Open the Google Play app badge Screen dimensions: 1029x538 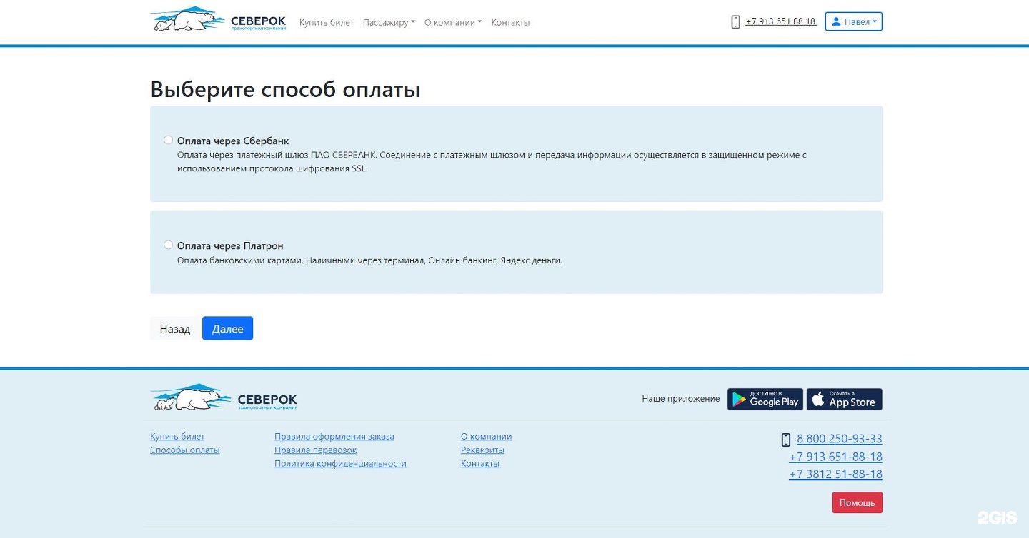click(x=765, y=400)
